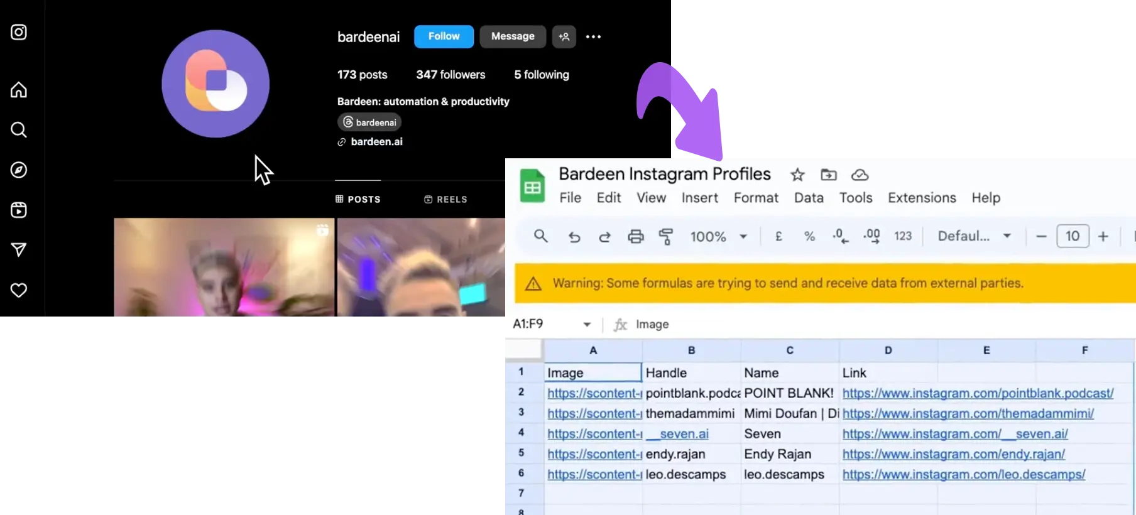This screenshot has width=1136, height=515.
Task: Open the Default font dropdown
Action: (974, 236)
